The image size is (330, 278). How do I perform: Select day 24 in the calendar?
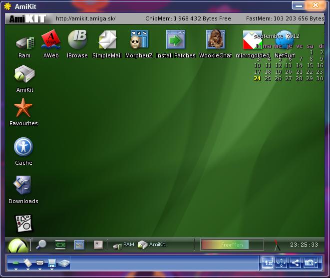click(x=257, y=79)
